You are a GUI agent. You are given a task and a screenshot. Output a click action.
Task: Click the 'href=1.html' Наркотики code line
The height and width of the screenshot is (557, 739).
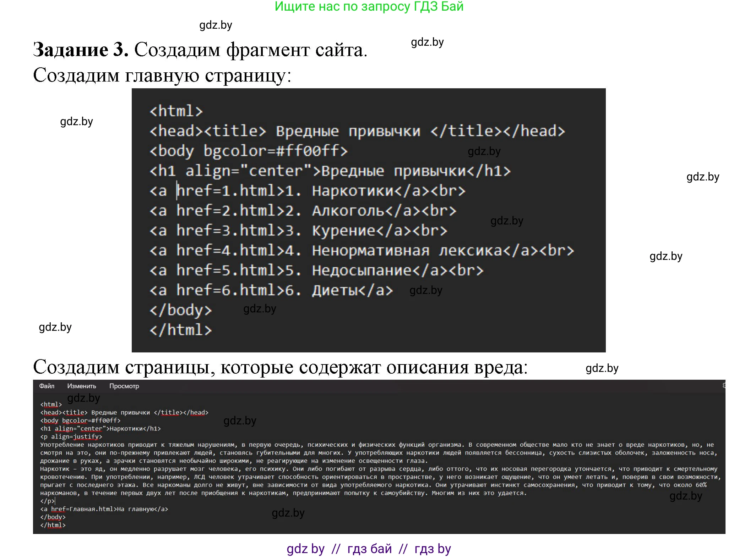pos(307,191)
